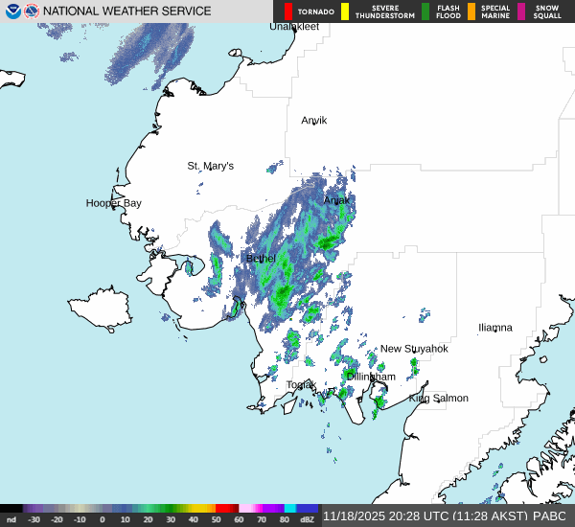Click the PABC radar station identifier
Image resolution: width=575 pixels, height=527 pixels.
click(x=550, y=516)
